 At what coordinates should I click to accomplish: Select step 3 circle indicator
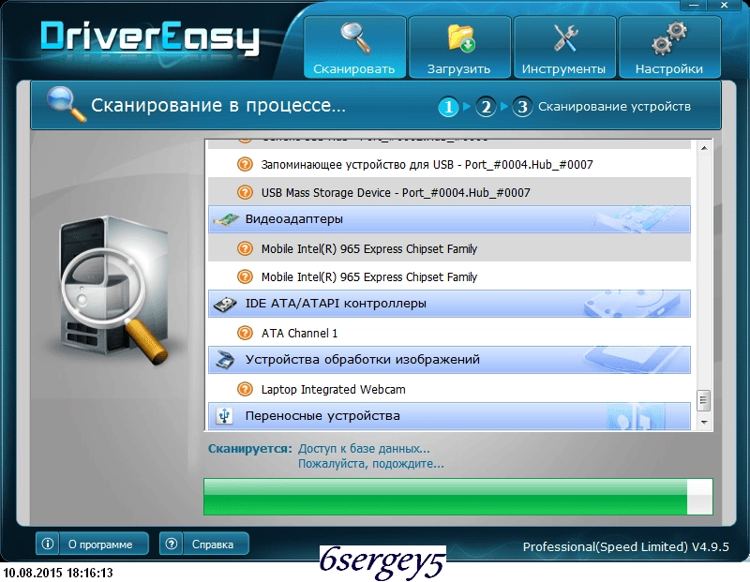point(522,107)
